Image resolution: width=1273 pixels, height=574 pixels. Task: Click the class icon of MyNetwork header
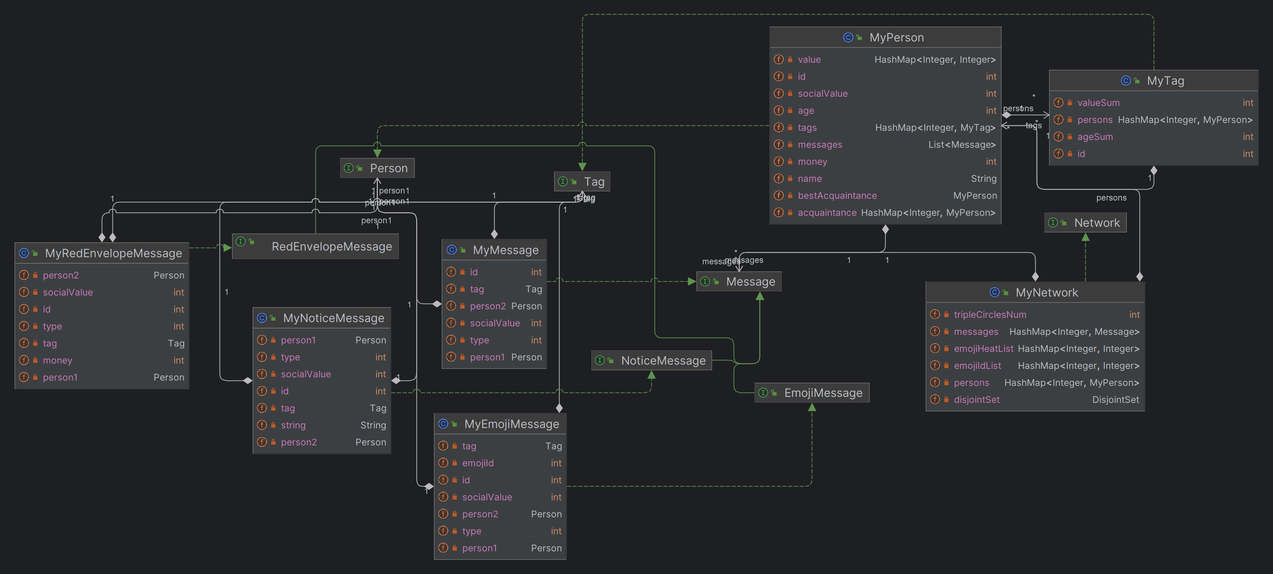point(994,293)
